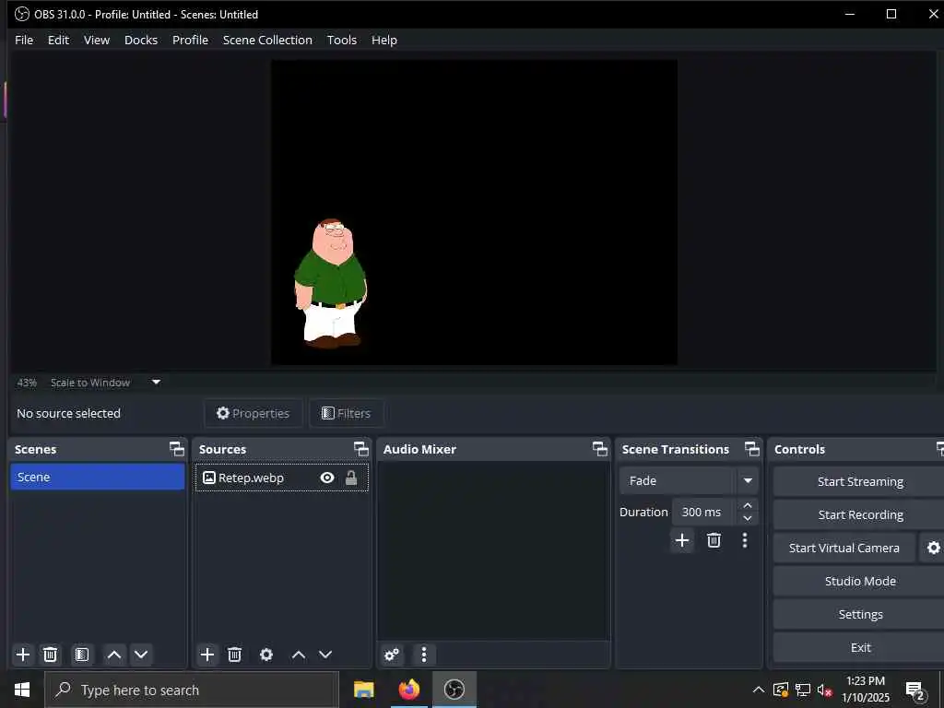
Task: Open the View menu
Action: coord(96,40)
